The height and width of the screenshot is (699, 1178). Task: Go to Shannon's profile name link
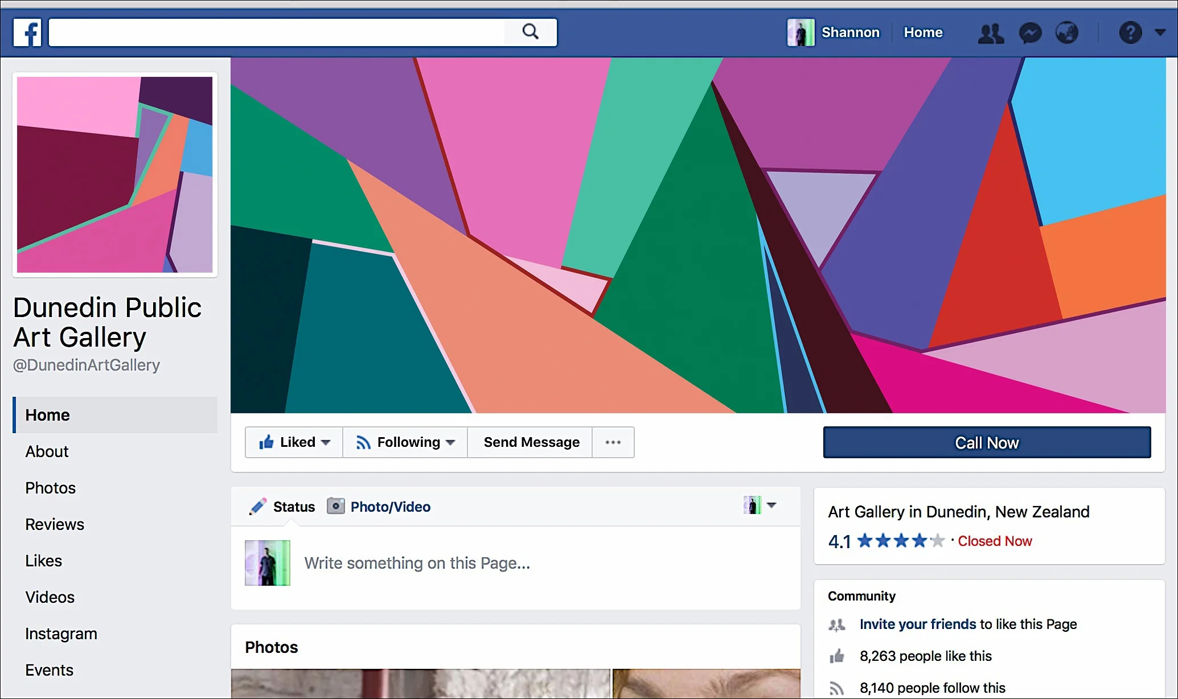coord(850,32)
